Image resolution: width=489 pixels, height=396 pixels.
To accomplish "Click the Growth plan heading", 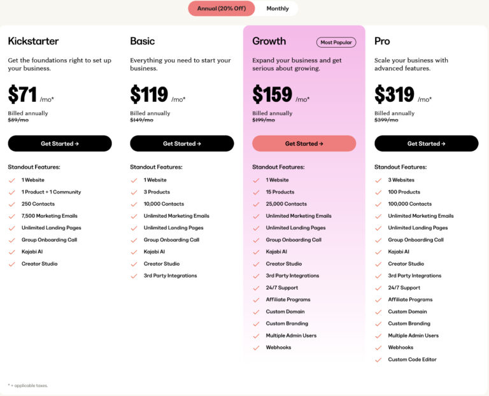I will [x=269, y=41].
